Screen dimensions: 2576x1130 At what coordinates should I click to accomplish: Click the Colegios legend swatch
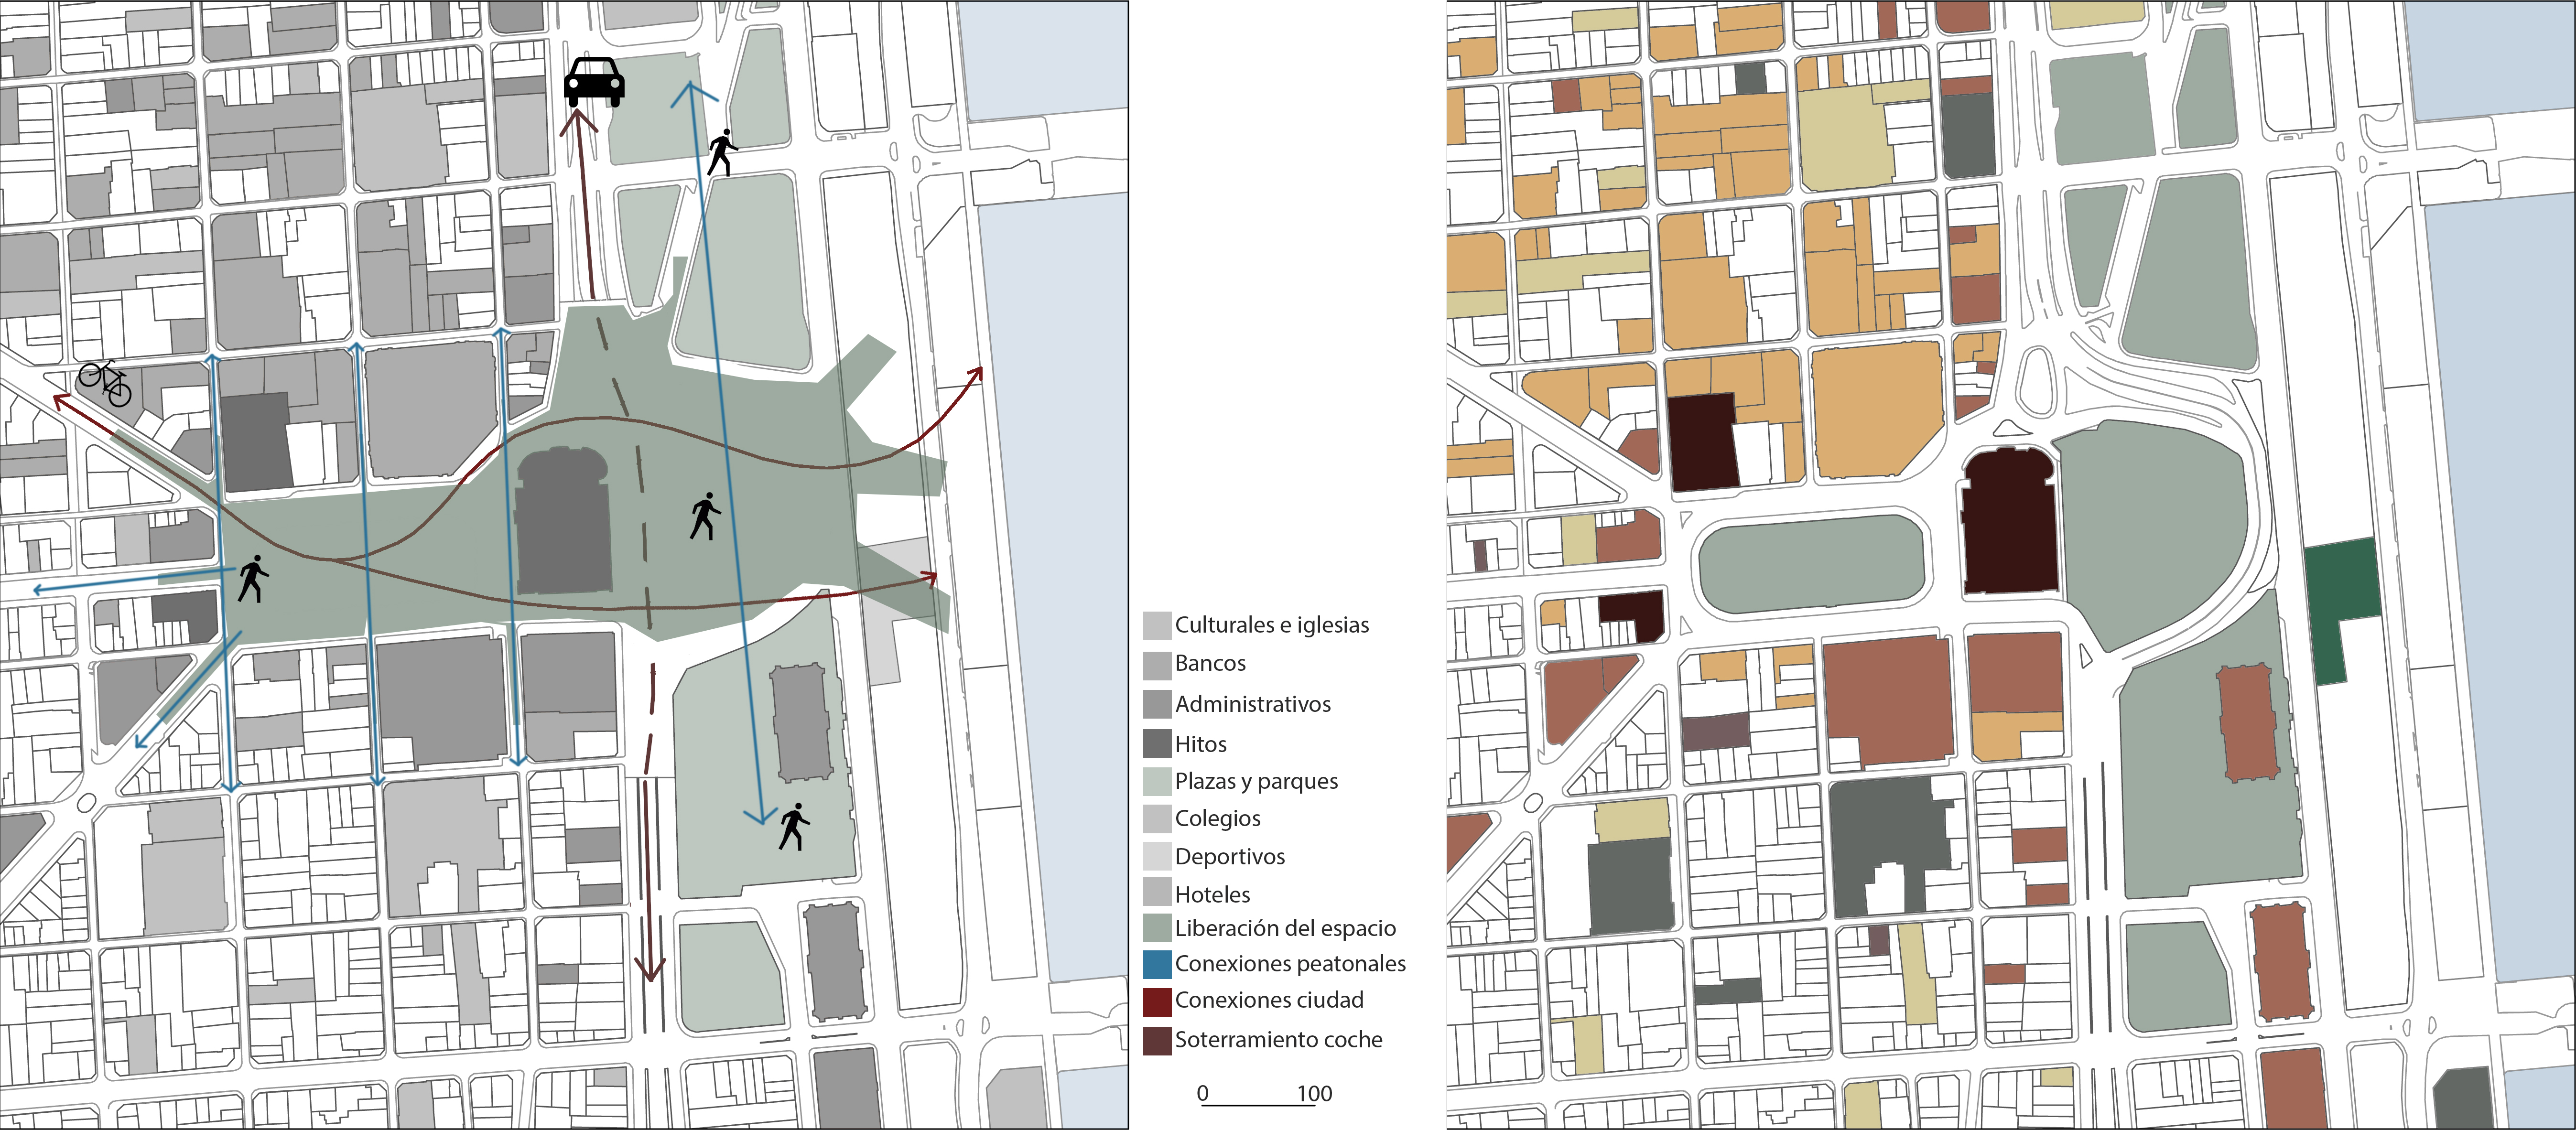[x=1156, y=819]
